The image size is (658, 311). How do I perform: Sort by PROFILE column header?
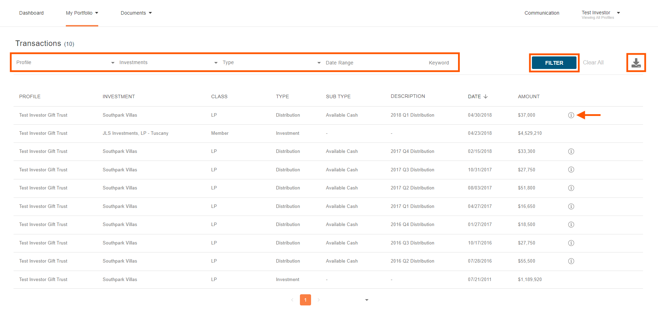coord(30,96)
